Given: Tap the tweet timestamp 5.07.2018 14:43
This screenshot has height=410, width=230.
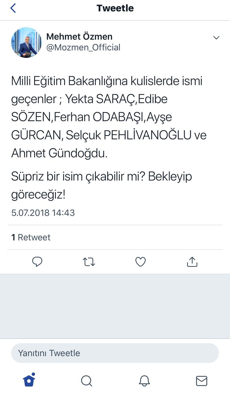Looking at the screenshot, I should click(43, 213).
